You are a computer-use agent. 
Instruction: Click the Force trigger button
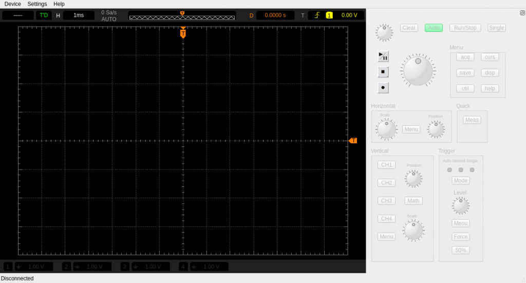461,237
